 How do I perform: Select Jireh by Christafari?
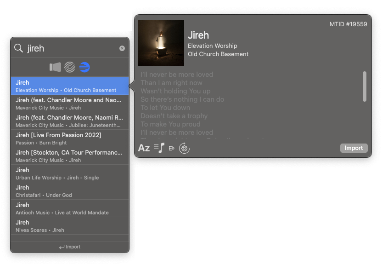[x=70, y=191]
